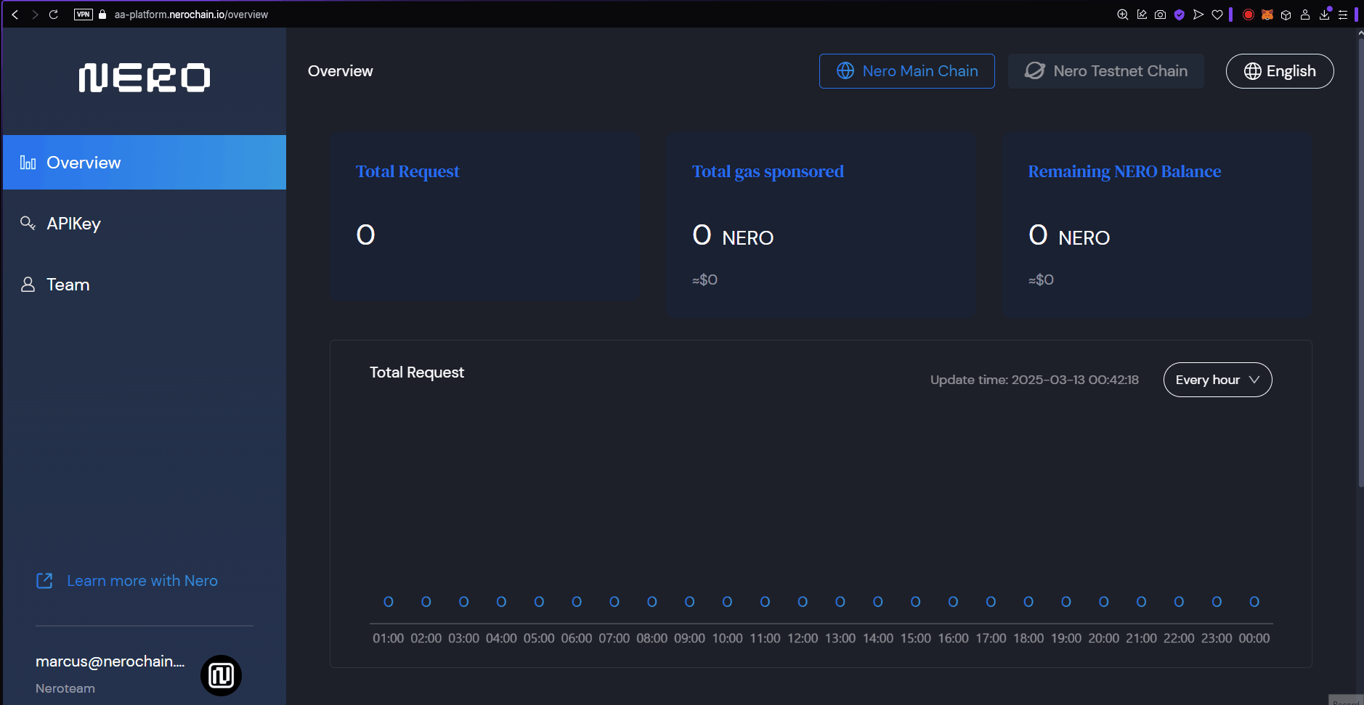Select the Overview sidebar item
Viewport: 1364px width, 705px height.
tap(84, 163)
